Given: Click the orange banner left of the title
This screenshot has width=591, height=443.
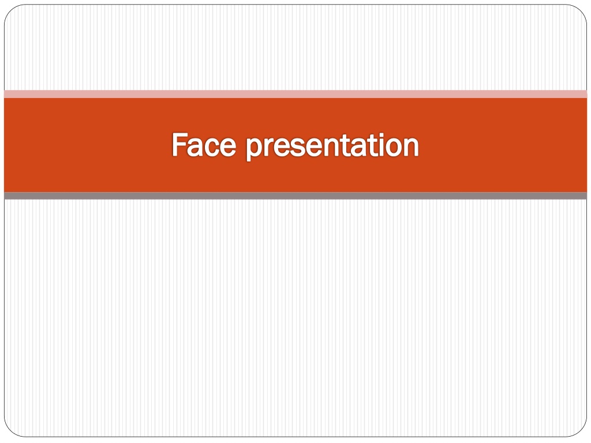Looking at the screenshot, I should click(x=88, y=145).
